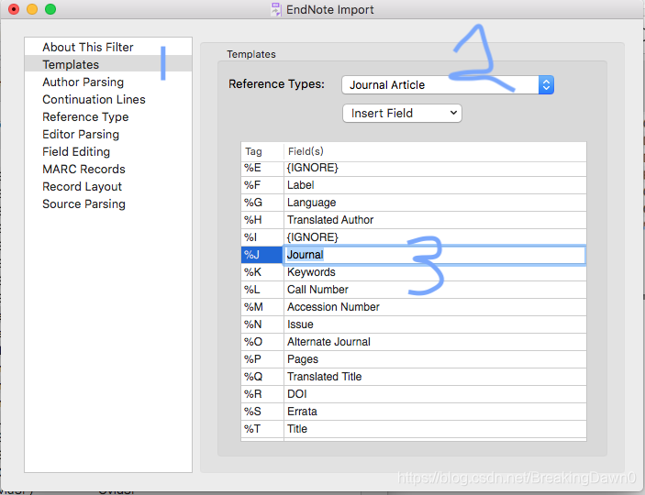
Task: Click the DOI field cell
Action: pos(435,394)
